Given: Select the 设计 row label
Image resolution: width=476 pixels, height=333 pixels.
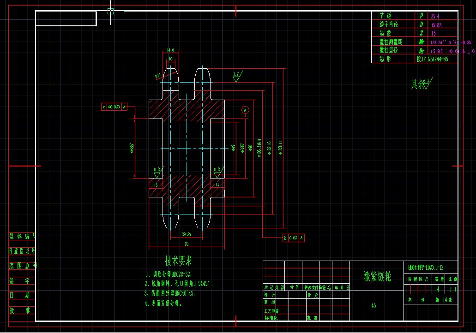Looking at the screenshot, I should [x=270, y=295].
